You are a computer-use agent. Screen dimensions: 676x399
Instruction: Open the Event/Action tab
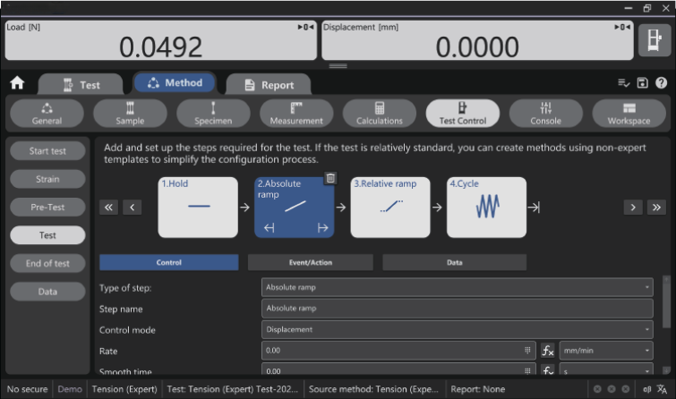310,262
